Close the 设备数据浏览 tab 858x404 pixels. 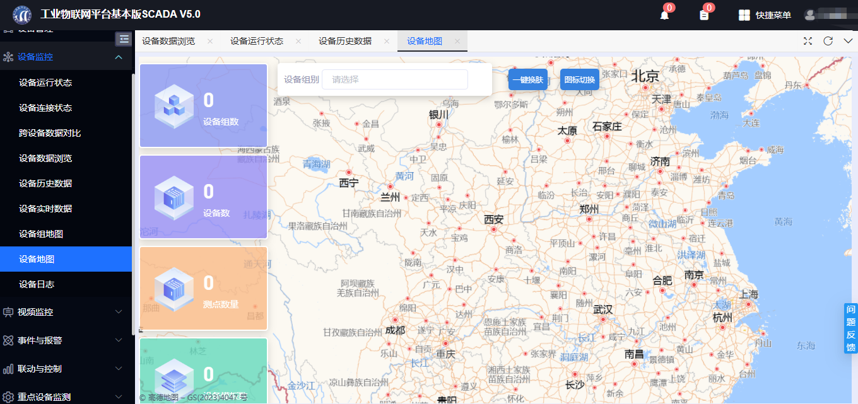point(210,42)
